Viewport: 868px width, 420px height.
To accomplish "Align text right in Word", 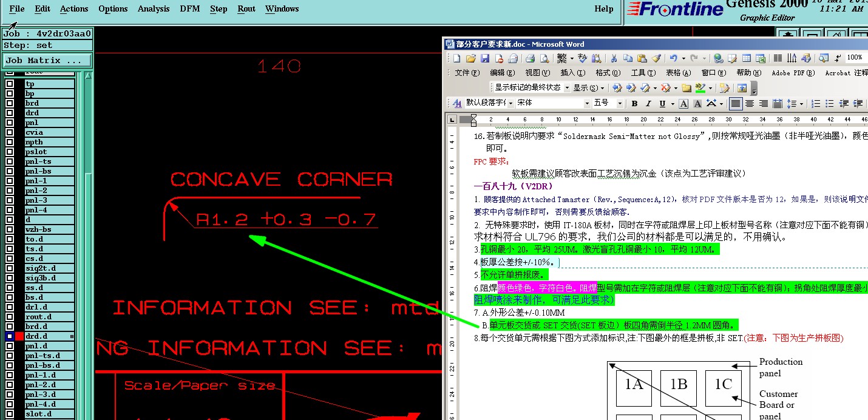I will tap(764, 103).
